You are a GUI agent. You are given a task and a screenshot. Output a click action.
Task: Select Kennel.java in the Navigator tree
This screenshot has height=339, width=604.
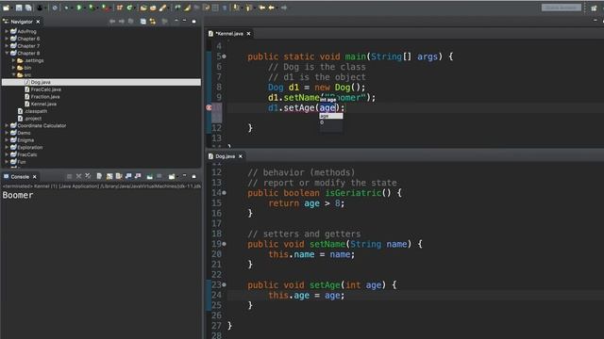(x=43, y=105)
